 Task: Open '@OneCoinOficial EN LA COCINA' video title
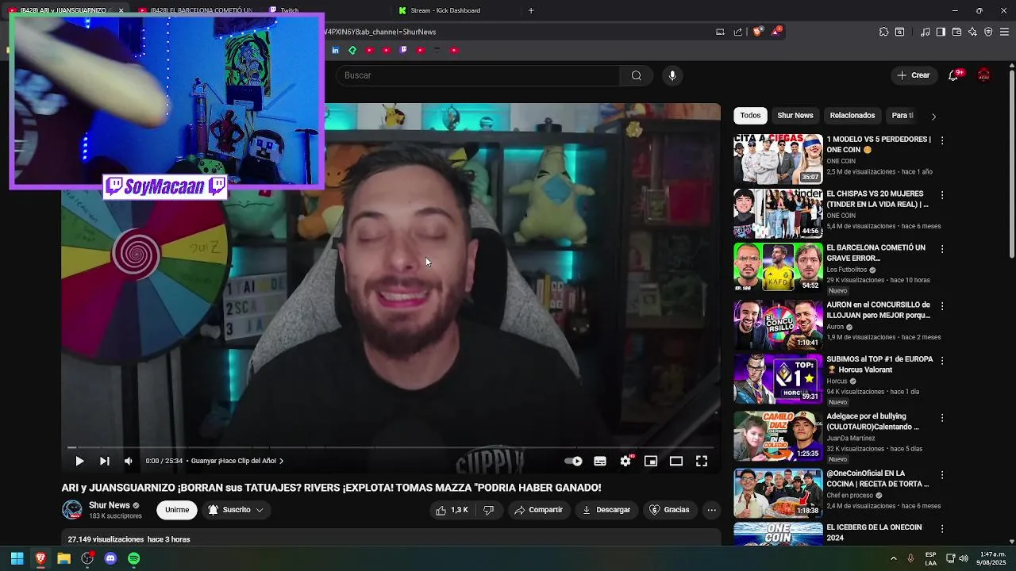click(877, 478)
